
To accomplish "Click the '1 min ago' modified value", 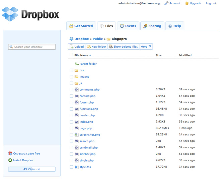I will tap(186, 128).
